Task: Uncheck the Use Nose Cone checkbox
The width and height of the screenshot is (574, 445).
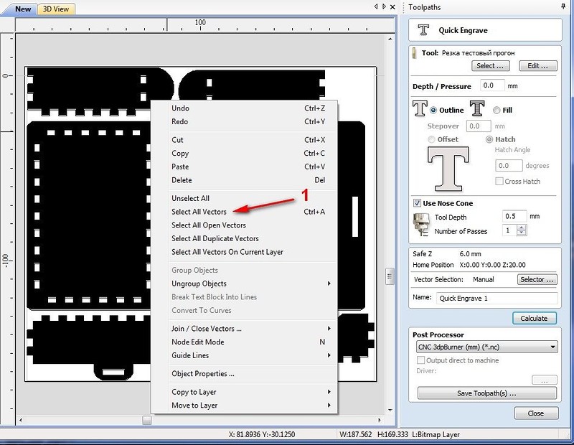Action: click(x=418, y=203)
